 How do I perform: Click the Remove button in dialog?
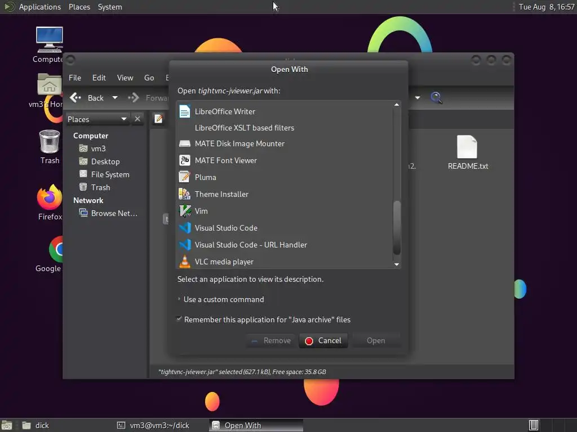[271, 340]
